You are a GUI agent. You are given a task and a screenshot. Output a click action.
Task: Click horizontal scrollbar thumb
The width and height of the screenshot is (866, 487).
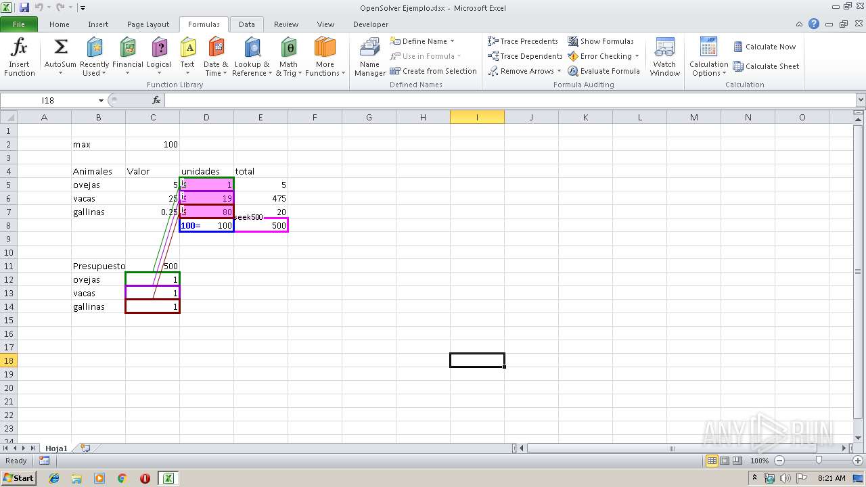coord(672,448)
